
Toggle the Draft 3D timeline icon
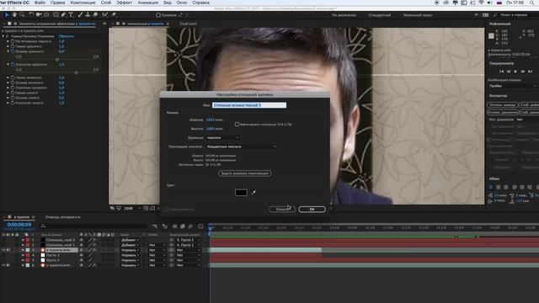point(165,226)
